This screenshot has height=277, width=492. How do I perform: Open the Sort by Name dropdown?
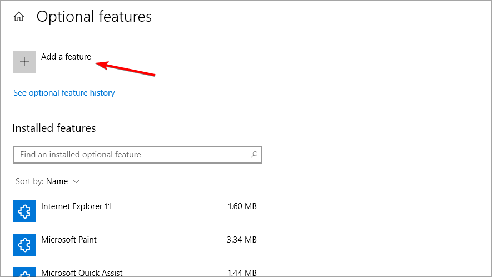click(x=57, y=181)
